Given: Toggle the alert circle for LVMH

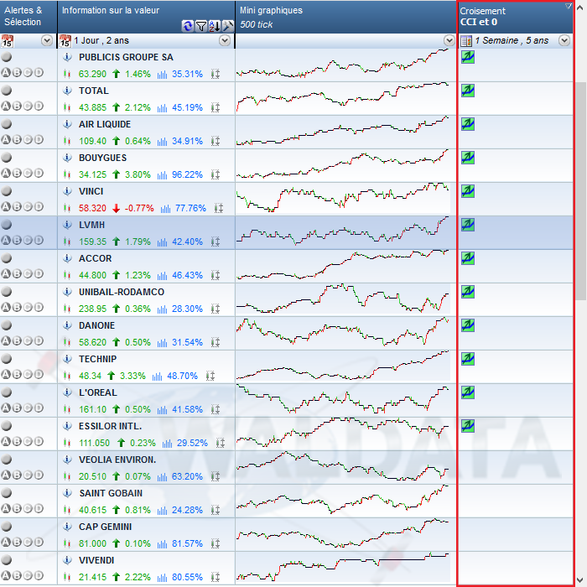Looking at the screenshot, I should (7, 225).
